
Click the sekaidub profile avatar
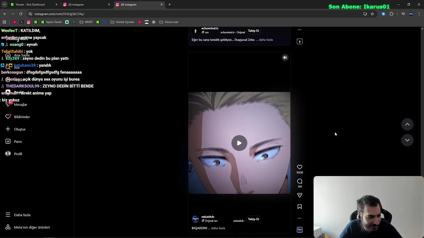195,219
